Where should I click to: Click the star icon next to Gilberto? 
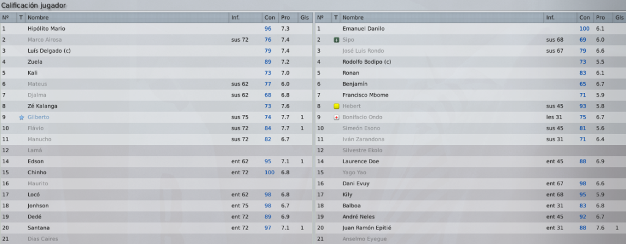pos(21,117)
